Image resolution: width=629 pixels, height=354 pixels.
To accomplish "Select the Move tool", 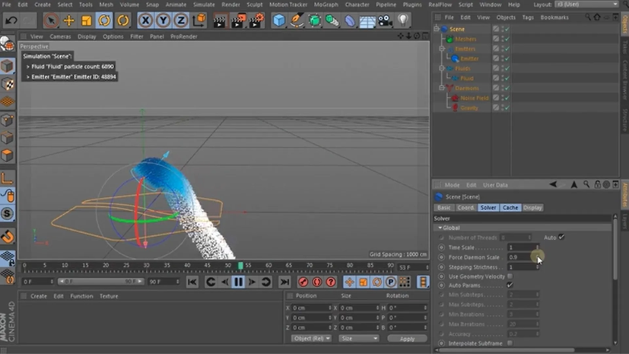I will 68,21.
